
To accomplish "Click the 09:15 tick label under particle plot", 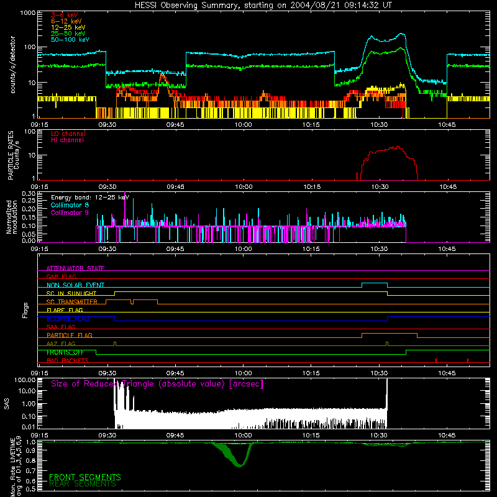I will (39, 187).
